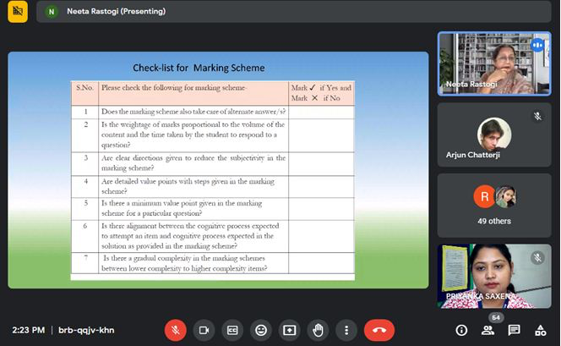Open the emoji reactions picker
Viewport: 561px width, 346px height.
coord(261,330)
